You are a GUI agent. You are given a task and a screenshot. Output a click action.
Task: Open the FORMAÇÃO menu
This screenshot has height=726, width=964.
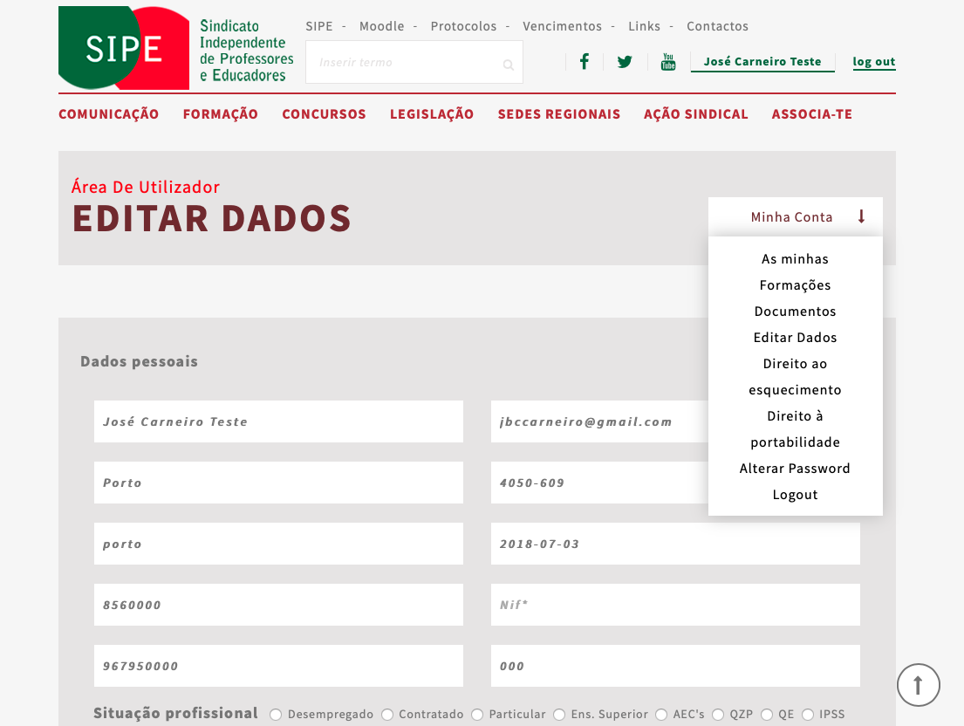pyautogui.click(x=220, y=114)
